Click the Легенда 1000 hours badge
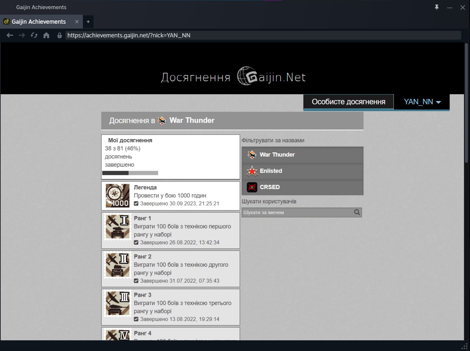The image size is (470, 351). coord(118,196)
